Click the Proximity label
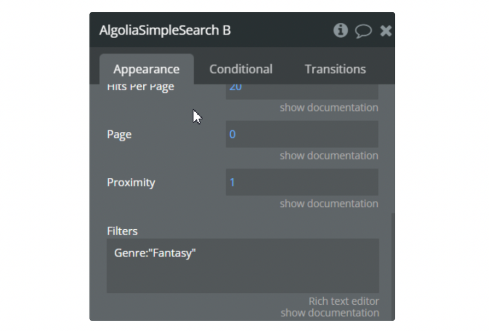 (131, 182)
